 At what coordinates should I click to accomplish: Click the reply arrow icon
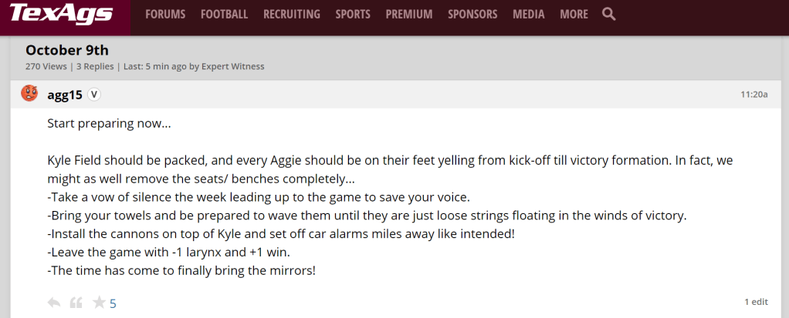point(54,303)
